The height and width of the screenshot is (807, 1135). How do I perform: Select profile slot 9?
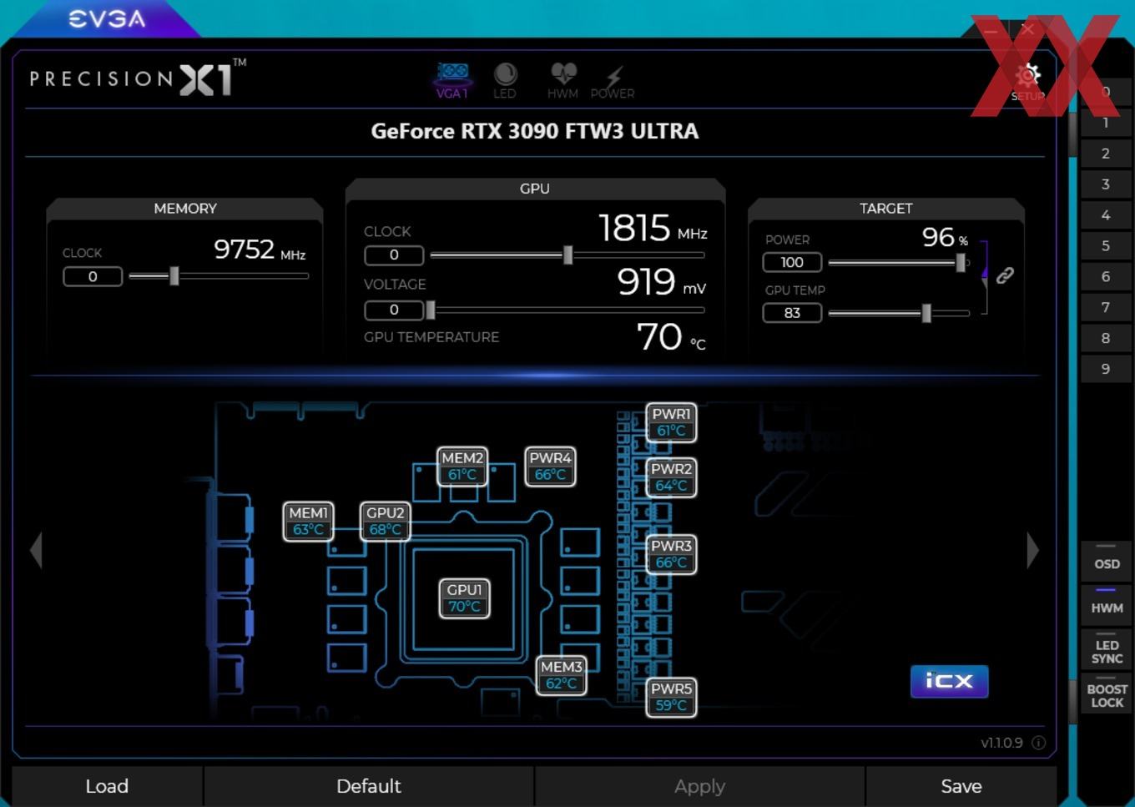pos(1106,369)
